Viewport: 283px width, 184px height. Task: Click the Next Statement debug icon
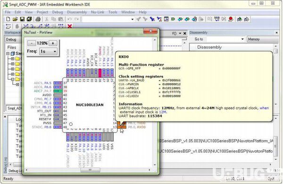47,26
